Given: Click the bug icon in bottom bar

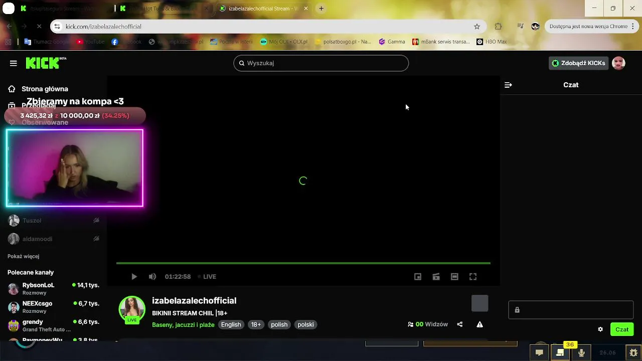Looking at the screenshot, I should (633, 352).
